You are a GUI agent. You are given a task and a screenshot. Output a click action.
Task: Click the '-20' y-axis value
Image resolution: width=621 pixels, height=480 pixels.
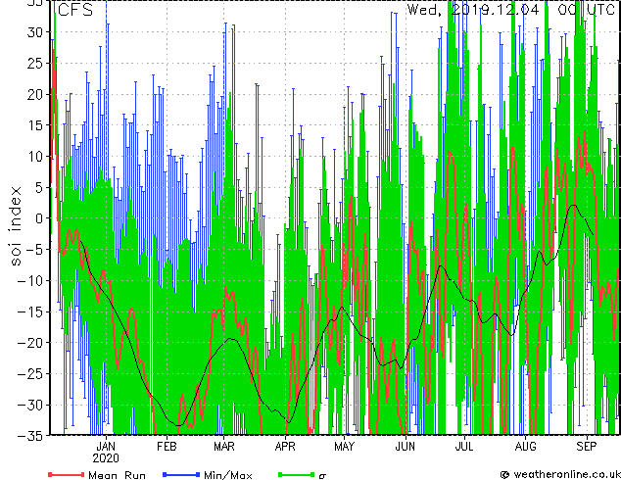[x=30, y=343]
